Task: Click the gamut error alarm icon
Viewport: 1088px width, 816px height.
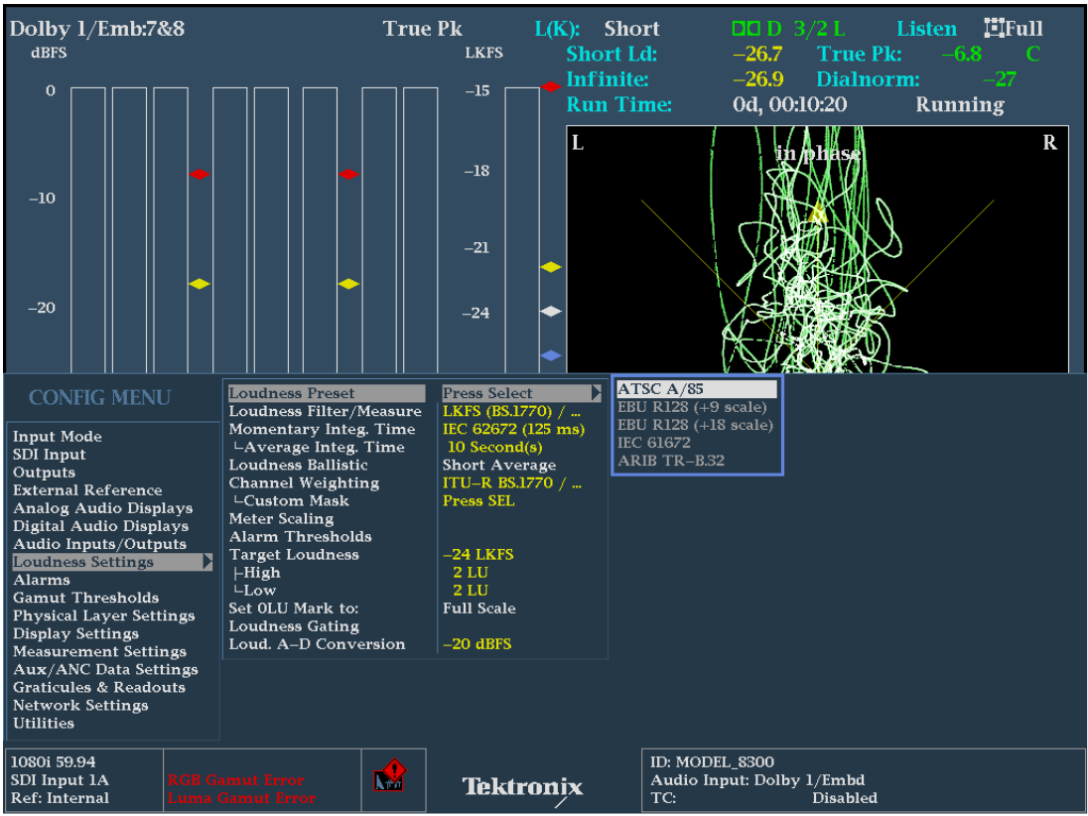Action: (x=389, y=775)
